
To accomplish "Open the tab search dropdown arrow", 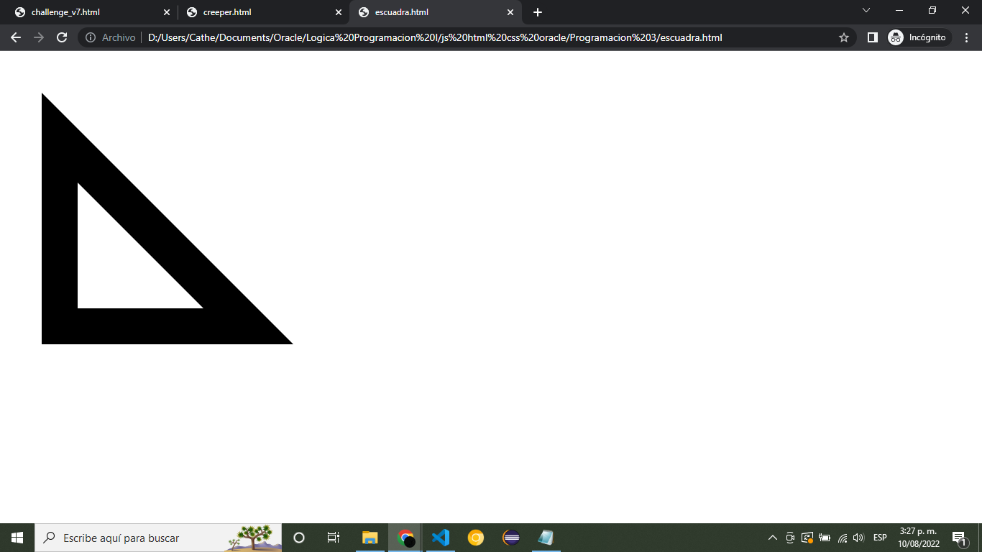I will pos(866,10).
